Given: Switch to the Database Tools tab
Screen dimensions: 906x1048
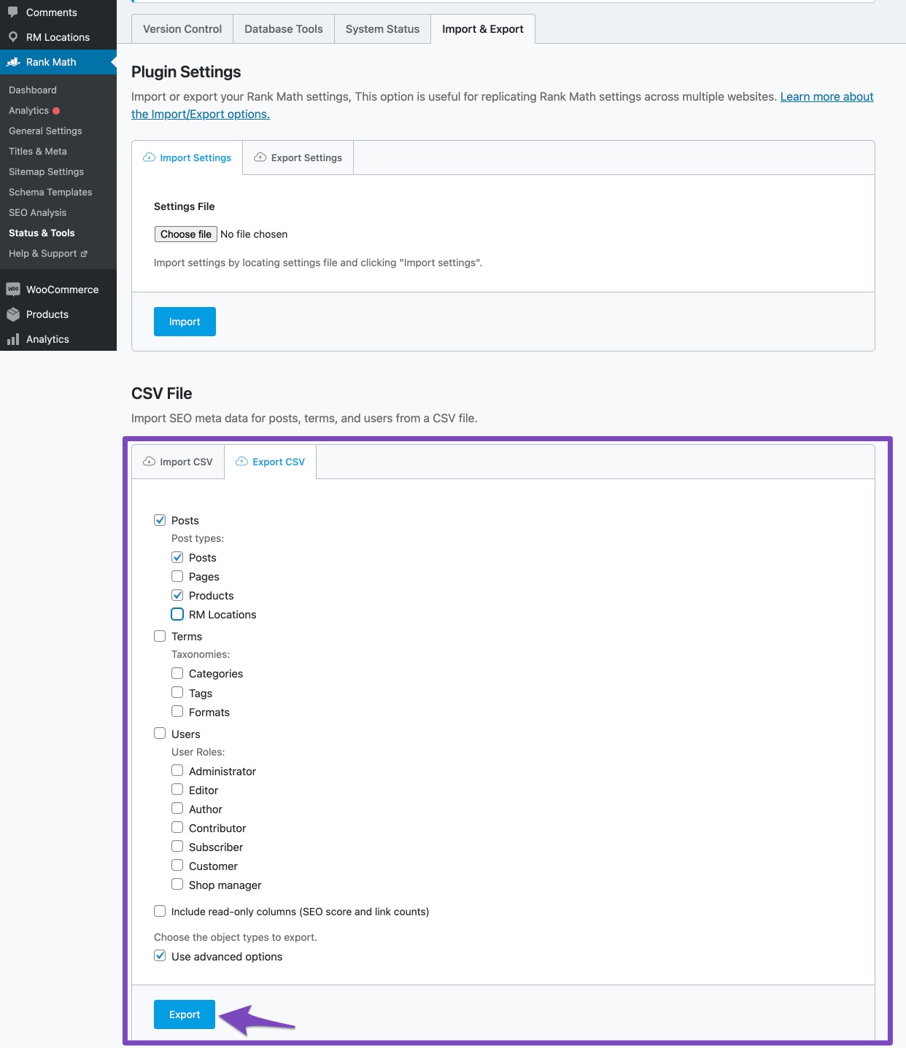Looking at the screenshot, I should click(x=283, y=29).
